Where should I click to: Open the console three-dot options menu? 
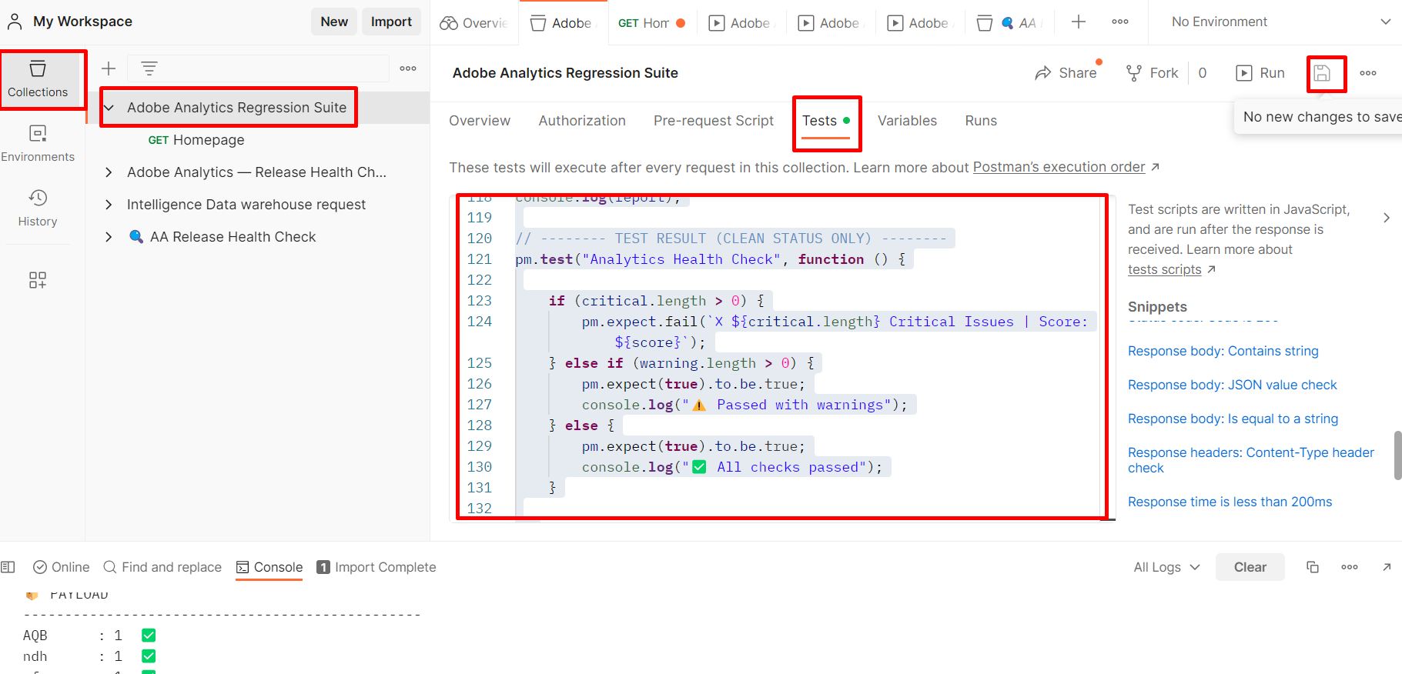[x=1350, y=567]
